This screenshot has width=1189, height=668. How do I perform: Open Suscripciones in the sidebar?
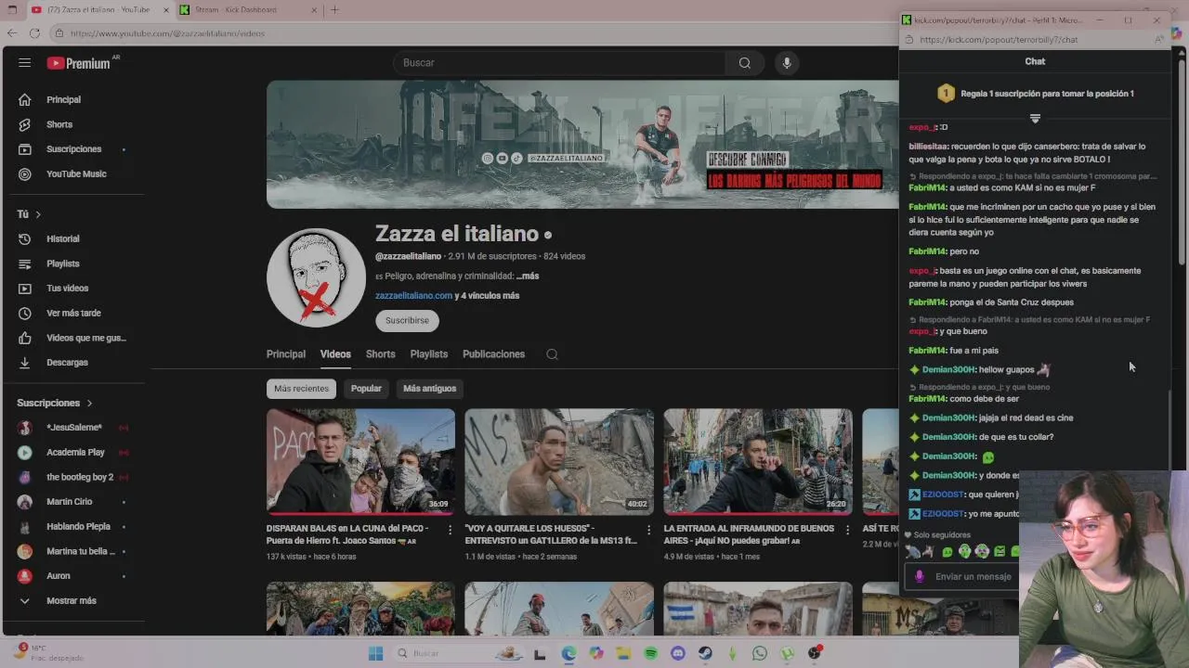(x=73, y=149)
